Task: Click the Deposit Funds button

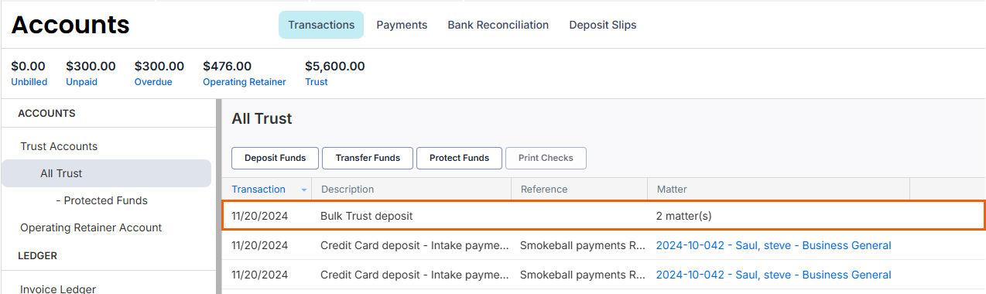Action: point(276,158)
